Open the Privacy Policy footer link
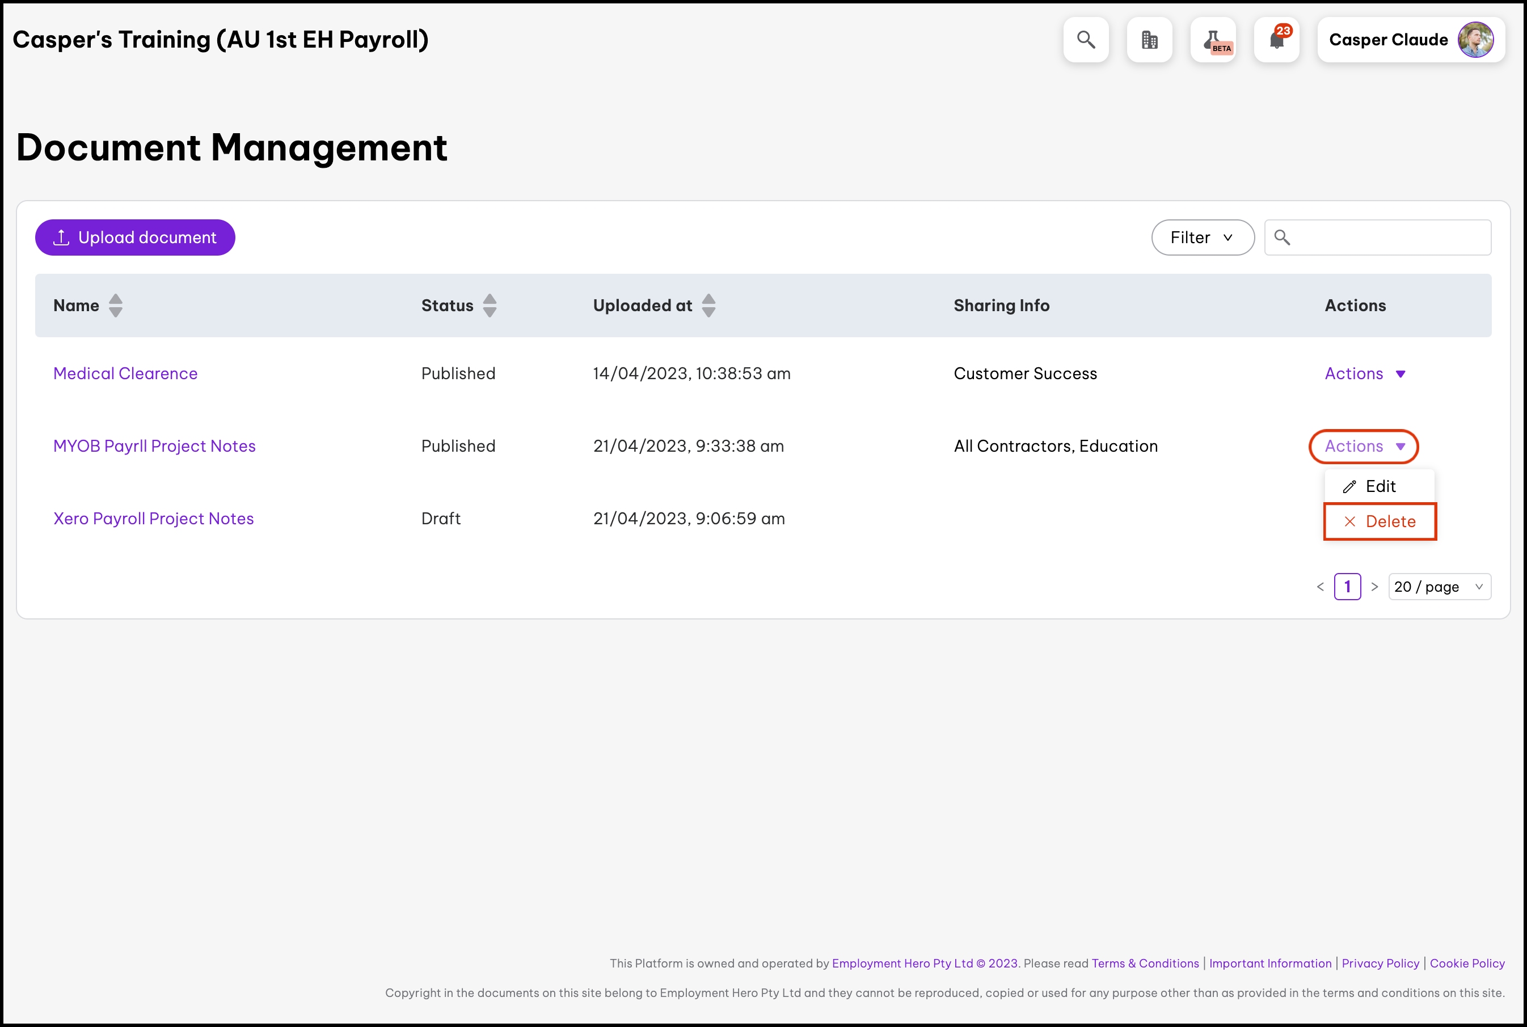 click(1380, 964)
